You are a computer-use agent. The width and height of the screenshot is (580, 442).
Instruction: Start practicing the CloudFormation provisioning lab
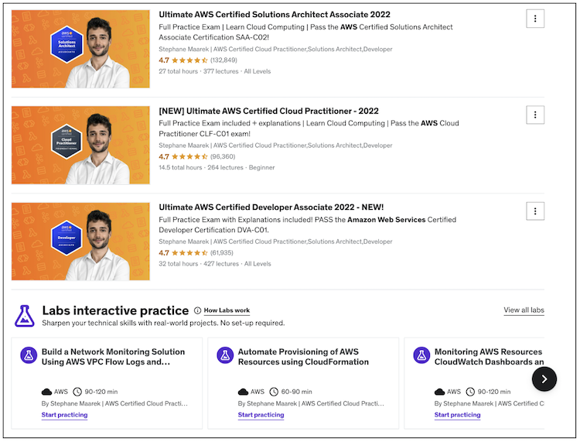pyautogui.click(x=261, y=415)
